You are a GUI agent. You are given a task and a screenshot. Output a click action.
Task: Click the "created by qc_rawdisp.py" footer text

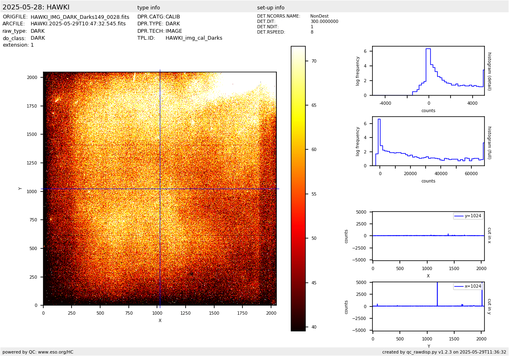(x=444, y=352)
